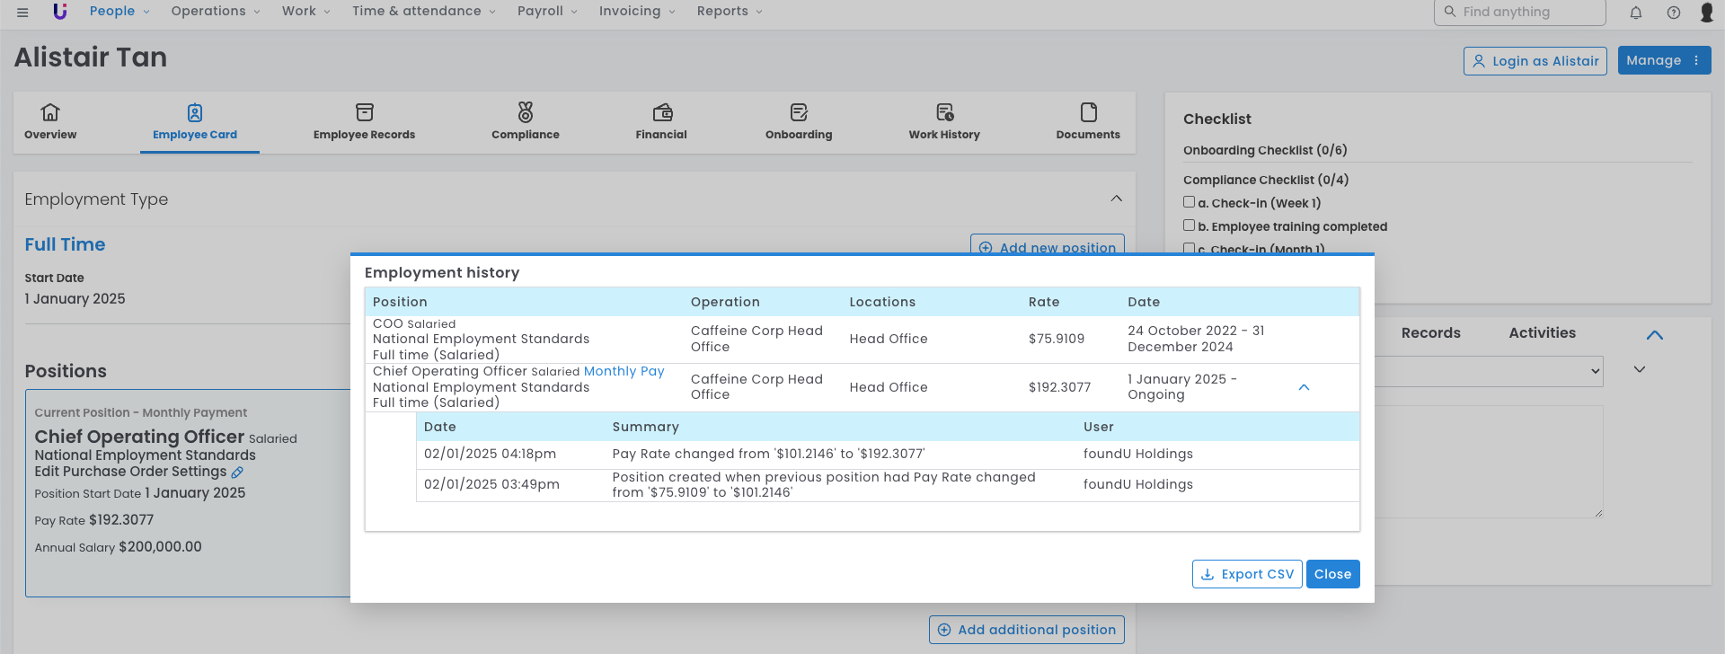Check Employee training completed box
This screenshot has width=1725, height=654.
(1189, 225)
